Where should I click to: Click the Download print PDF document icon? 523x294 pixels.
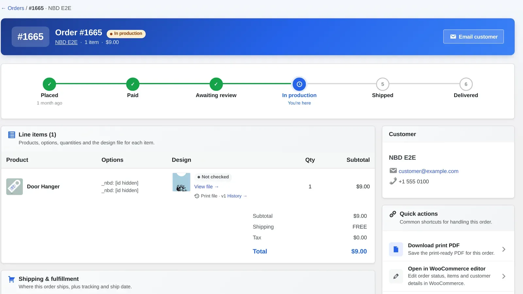click(x=396, y=249)
